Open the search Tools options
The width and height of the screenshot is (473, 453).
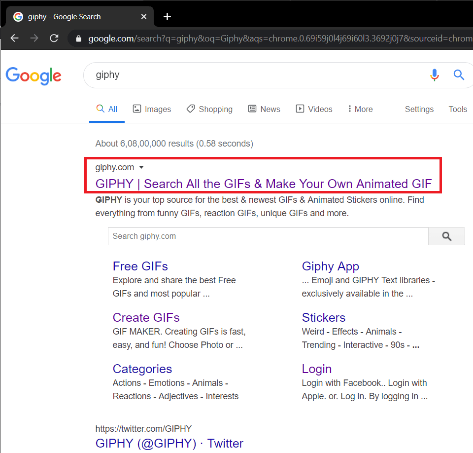(x=457, y=109)
